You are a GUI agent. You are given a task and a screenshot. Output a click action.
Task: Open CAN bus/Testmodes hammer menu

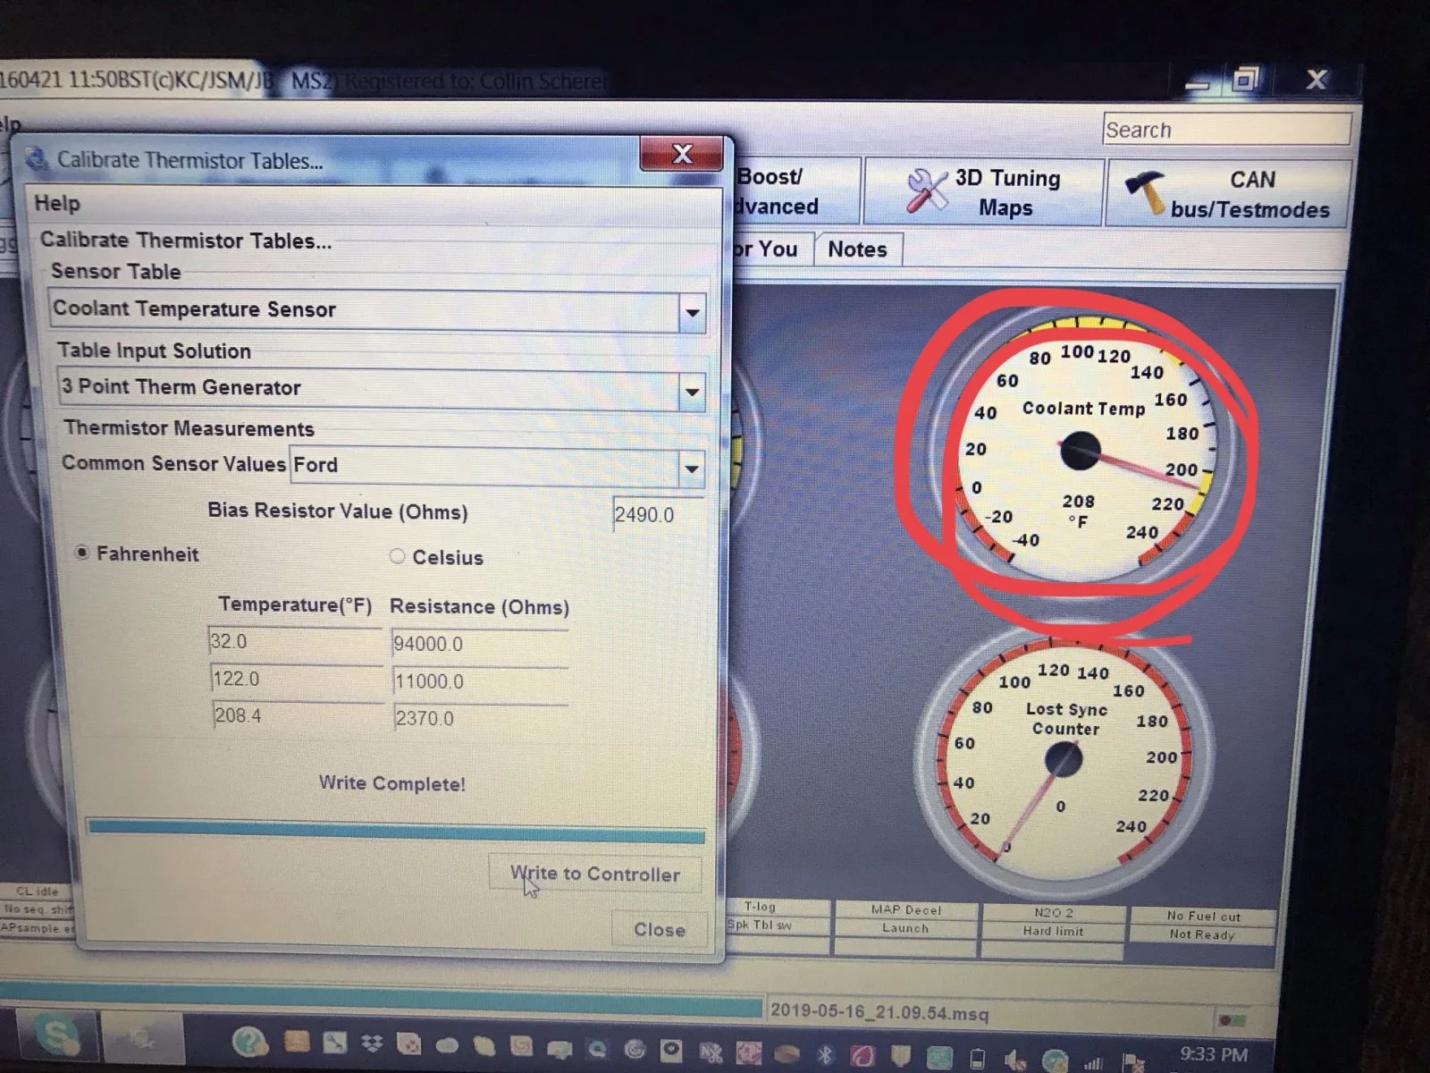click(1228, 194)
